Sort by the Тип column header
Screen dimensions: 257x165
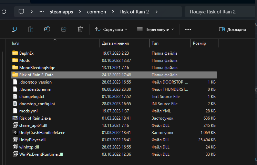click(x=170, y=43)
